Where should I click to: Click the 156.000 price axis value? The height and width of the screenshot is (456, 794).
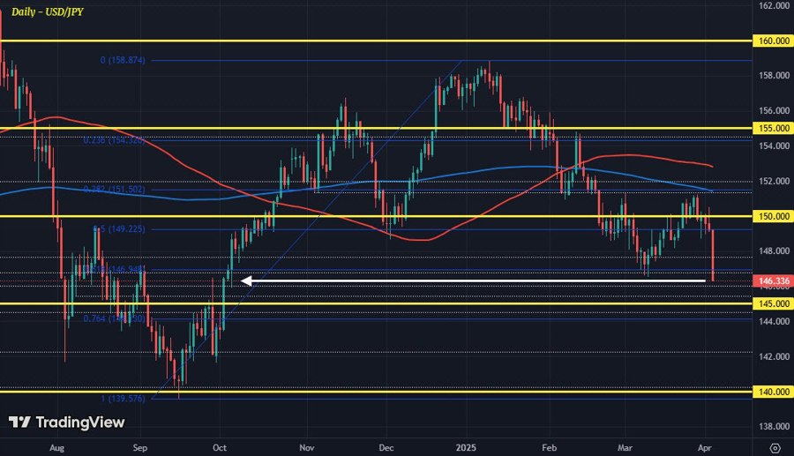(775, 110)
